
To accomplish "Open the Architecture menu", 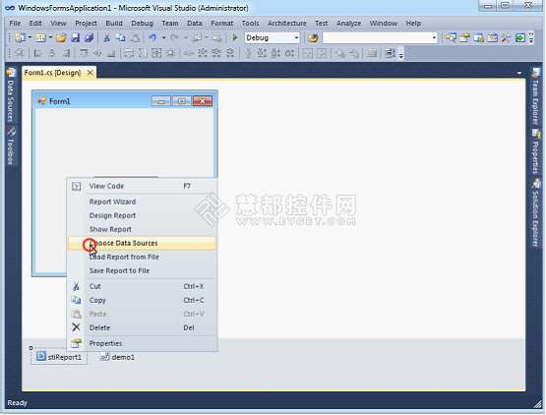I will point(287,24).
